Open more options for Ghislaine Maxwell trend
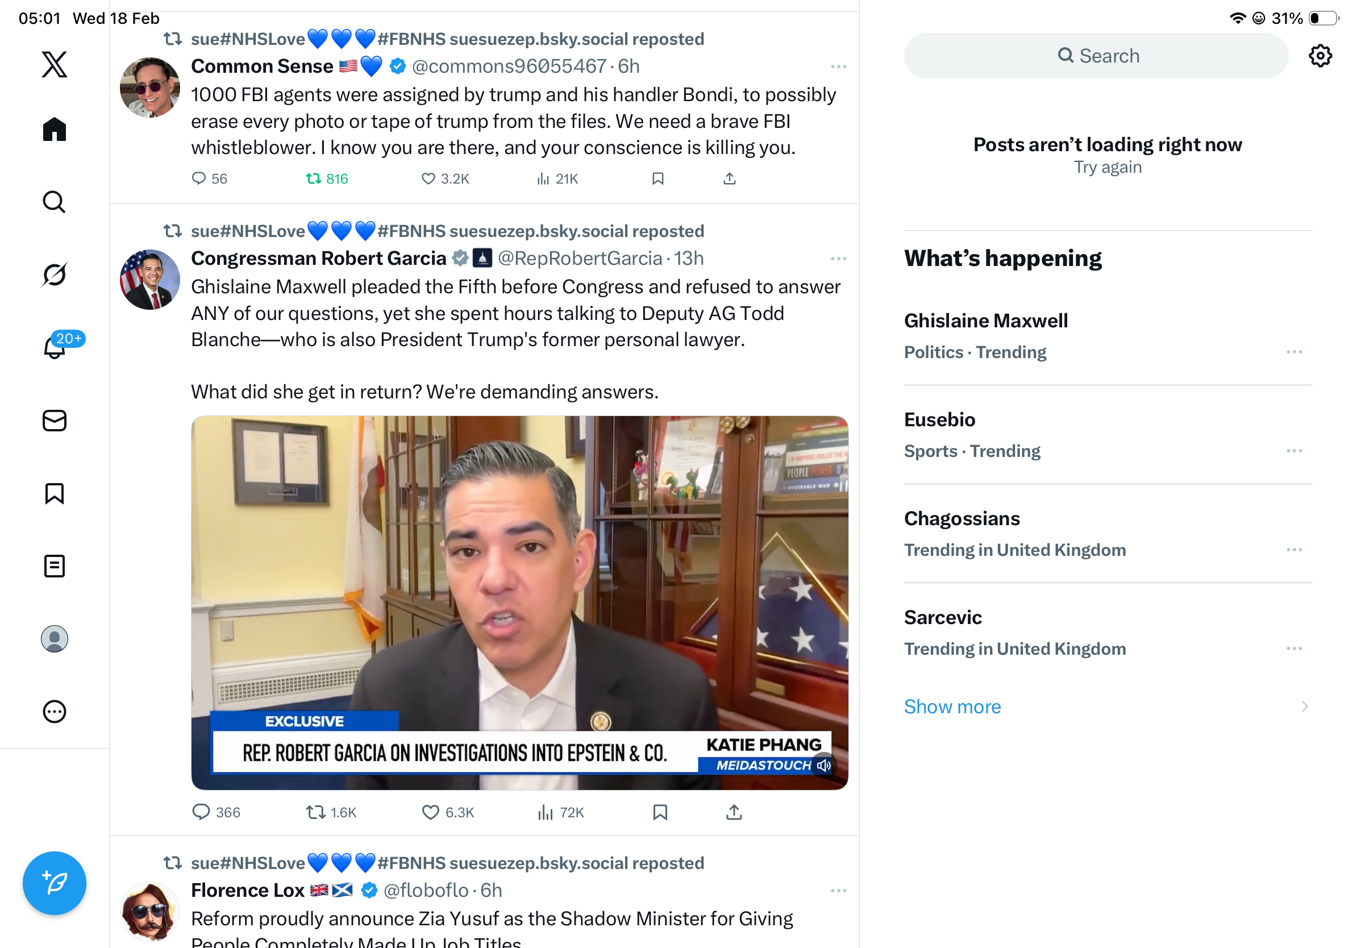Viewport: 1357px width, 948px height. pos(1294,352)
